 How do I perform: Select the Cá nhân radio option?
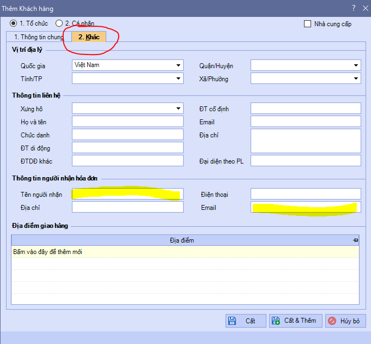pos(59,23)
